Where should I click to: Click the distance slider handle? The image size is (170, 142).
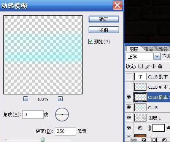[43, 139]
